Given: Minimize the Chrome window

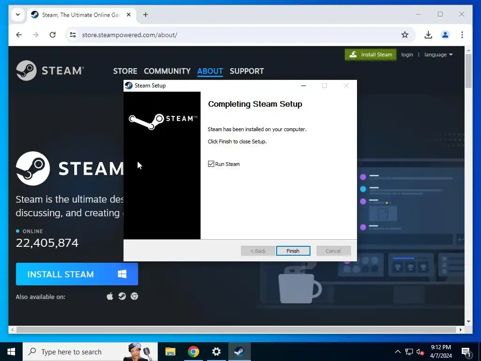Looking at the screenshot, I should click(419, 14).
